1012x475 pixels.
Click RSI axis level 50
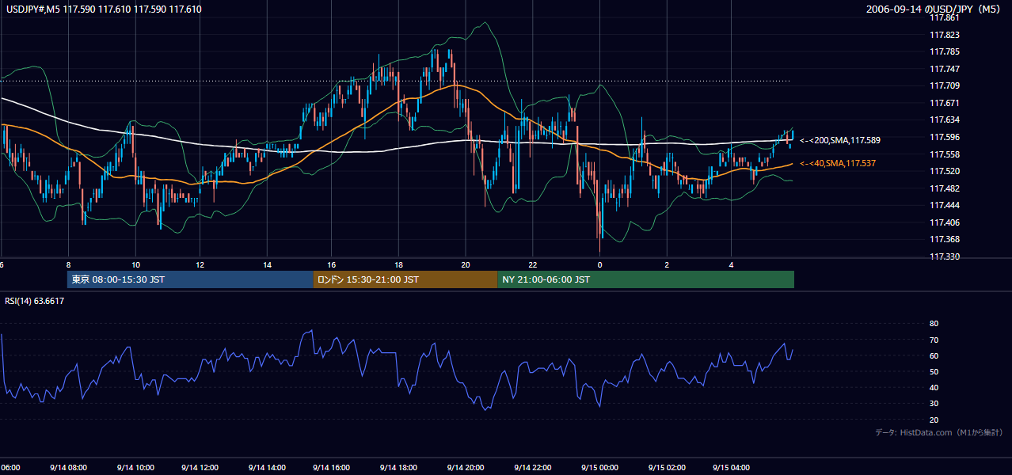[x=934, y=371]
